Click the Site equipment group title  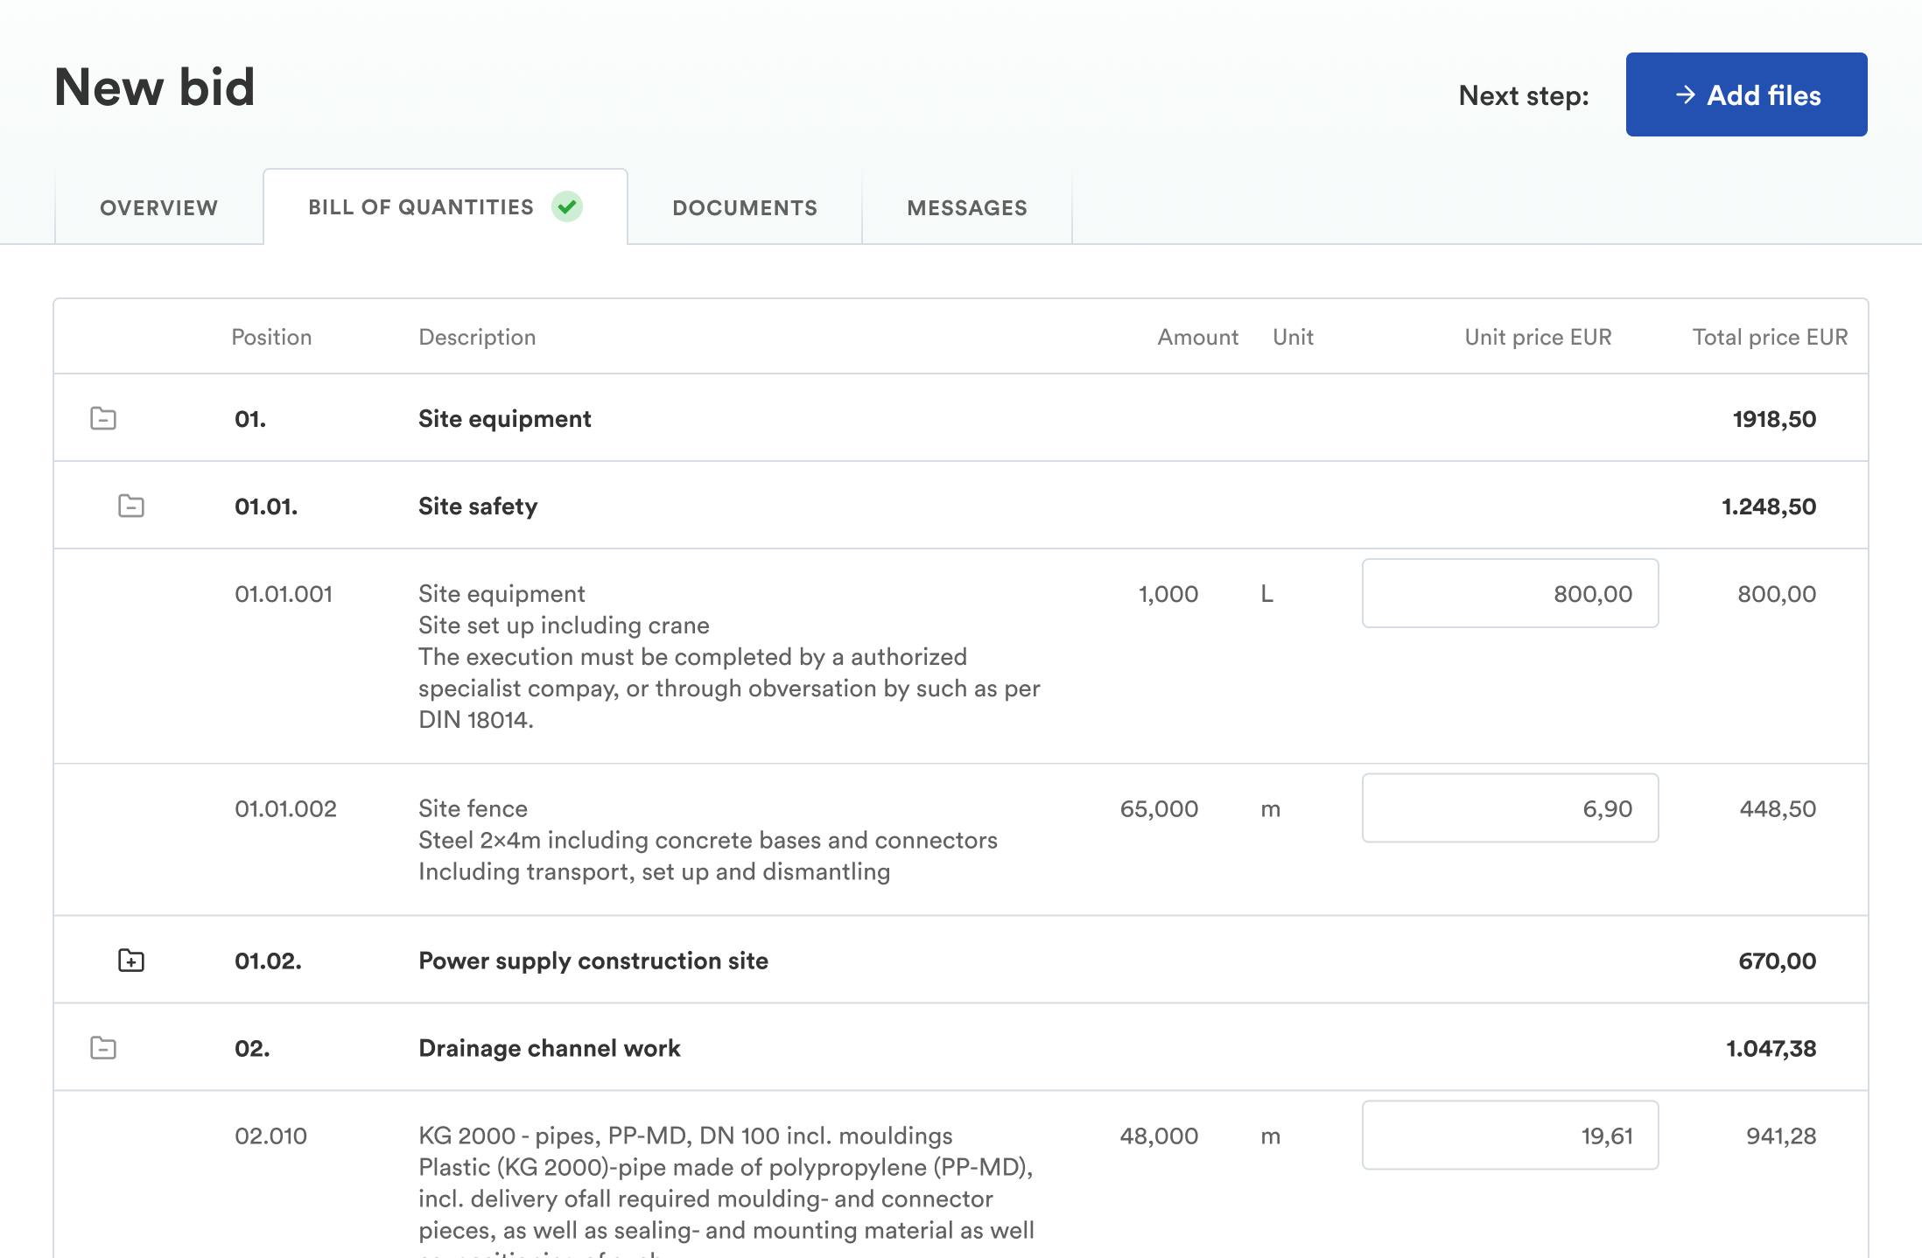504,418
